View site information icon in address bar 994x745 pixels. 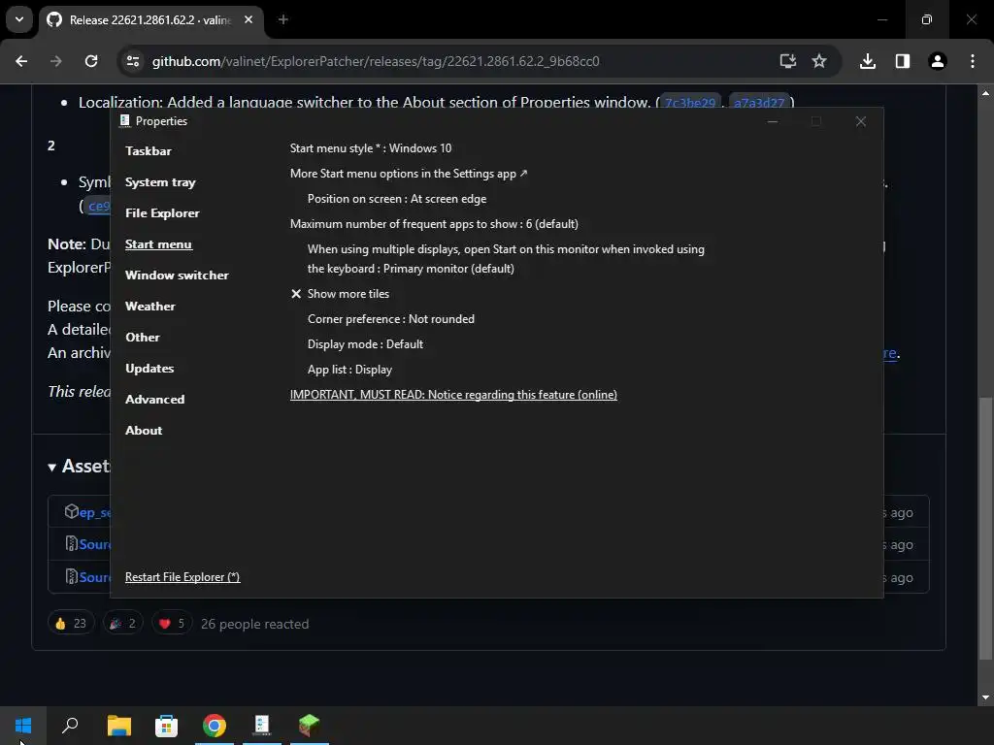[x=133, y=61]
